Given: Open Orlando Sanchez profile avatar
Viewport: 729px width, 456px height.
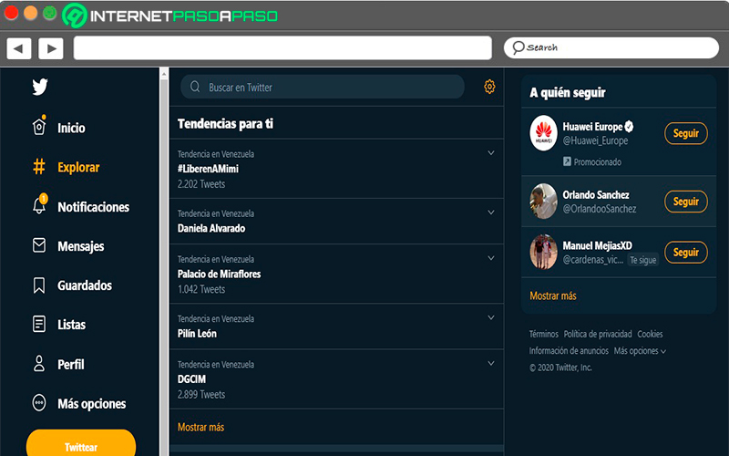Looking at the screenshot, I should (x=543, y=201).
